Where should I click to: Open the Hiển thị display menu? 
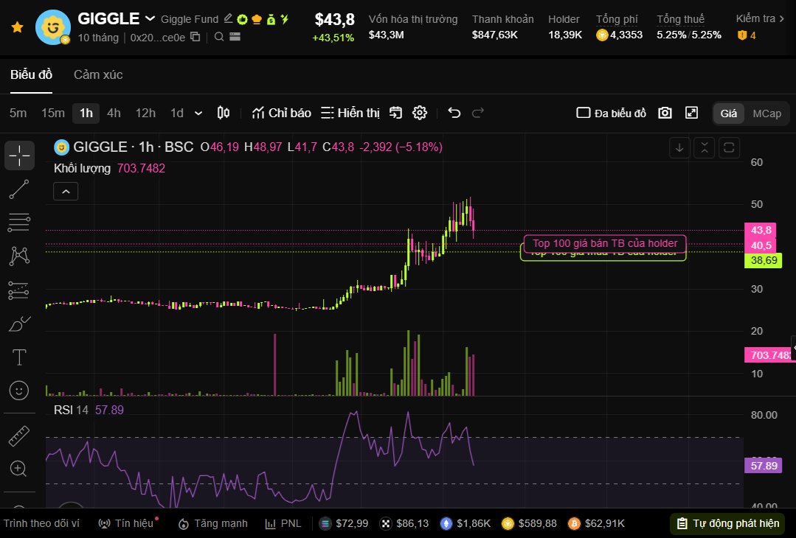pyautogui.click(x=350, y=113)
